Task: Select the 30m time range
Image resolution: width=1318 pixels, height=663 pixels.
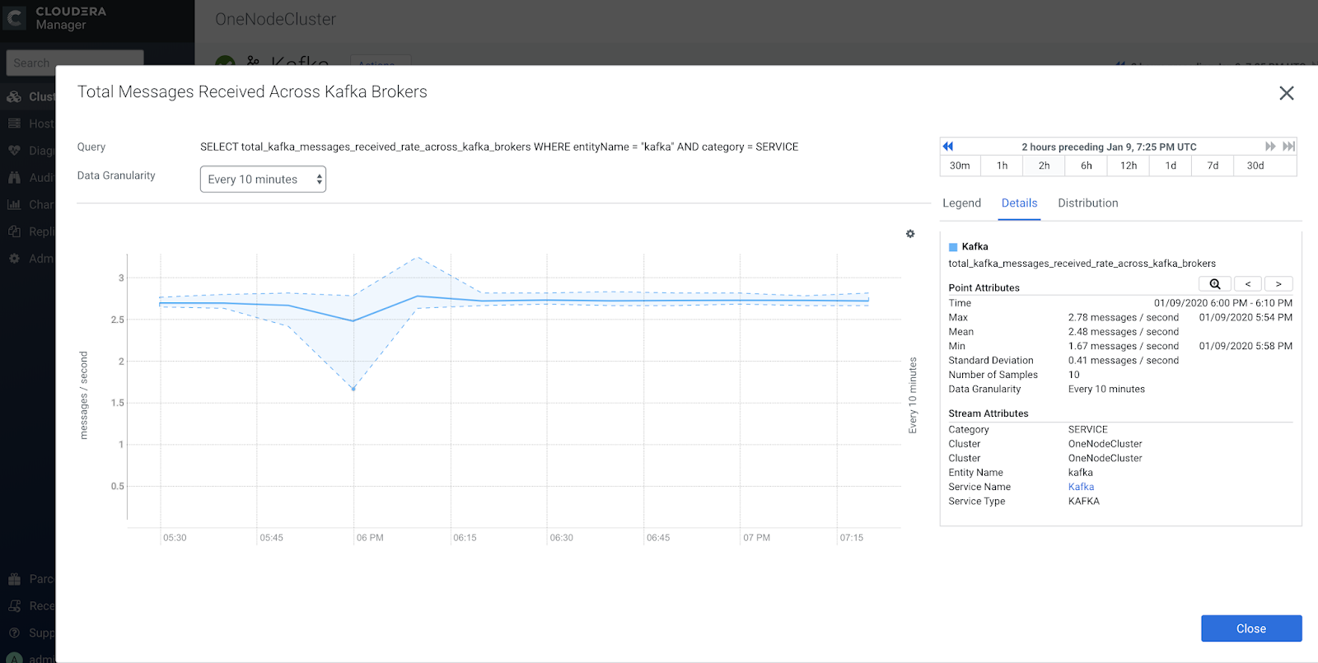Action: point(960,166)
